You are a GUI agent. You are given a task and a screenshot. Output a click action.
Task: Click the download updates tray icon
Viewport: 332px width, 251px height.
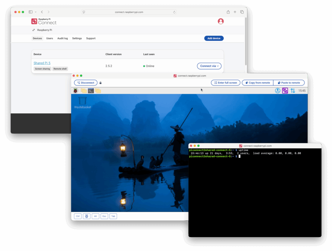point(278,91)
